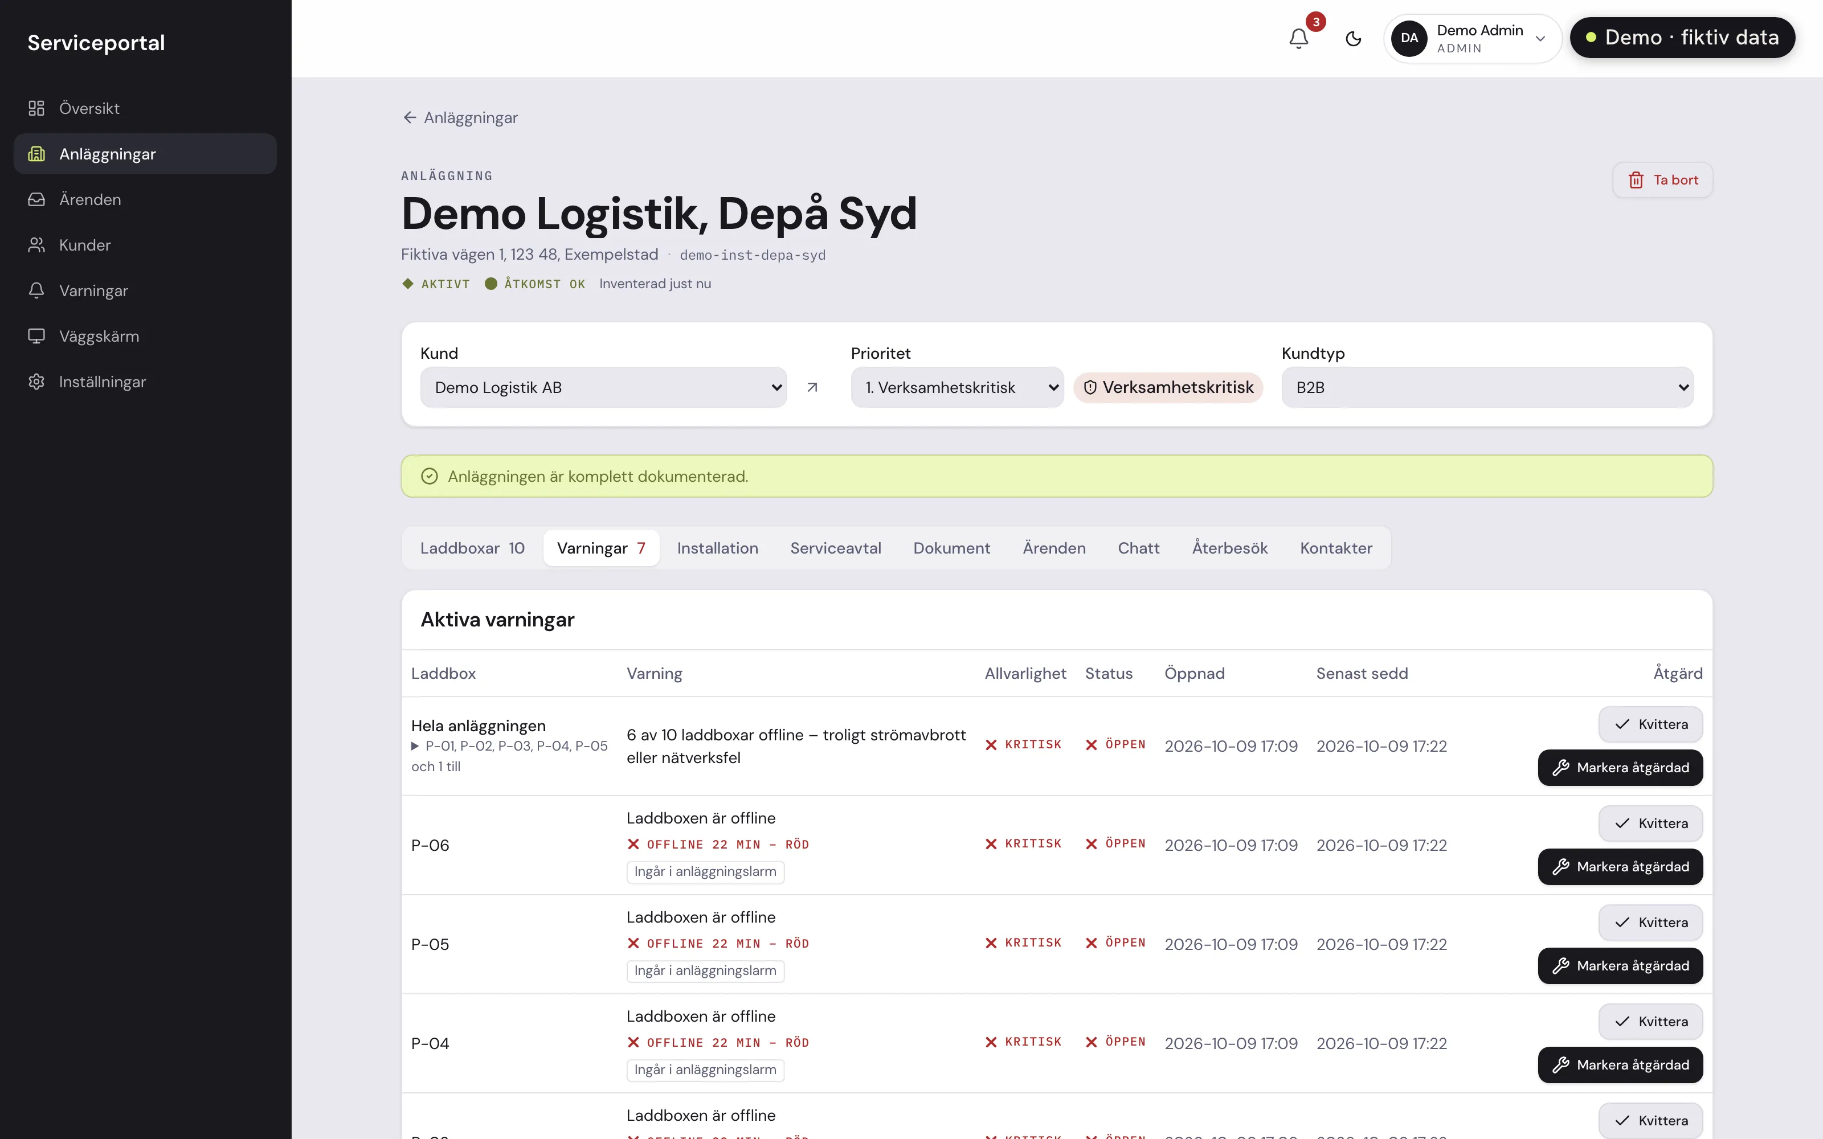This screenshot has width=1823, height=1139.
Task: Go to Anläggningar in the sidebar
Action: click(x=145, y=154)
